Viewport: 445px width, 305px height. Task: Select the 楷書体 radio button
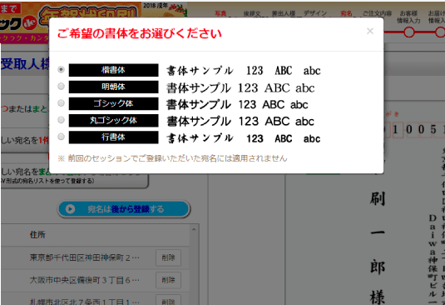click(61, 70)
